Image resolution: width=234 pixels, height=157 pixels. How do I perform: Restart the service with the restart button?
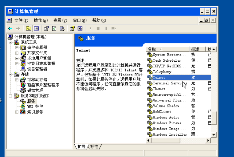(x=114, y=28)
